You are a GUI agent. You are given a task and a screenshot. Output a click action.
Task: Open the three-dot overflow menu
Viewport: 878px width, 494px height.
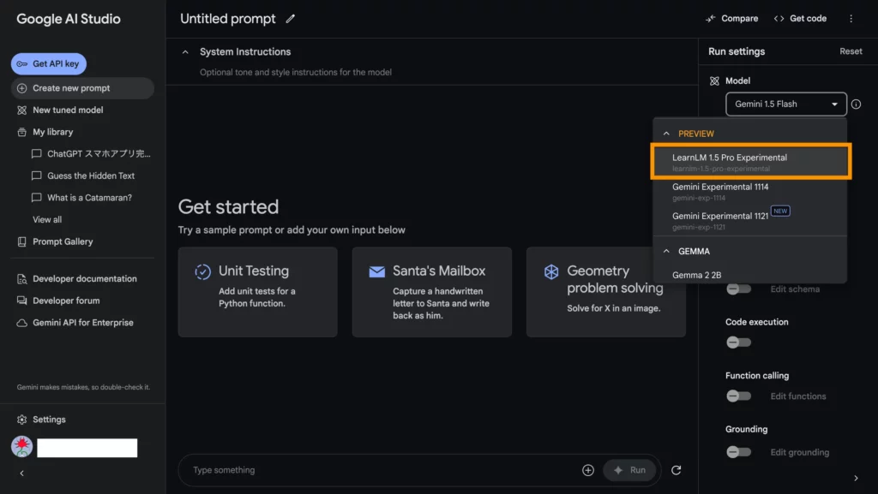(x=851, y=18)
